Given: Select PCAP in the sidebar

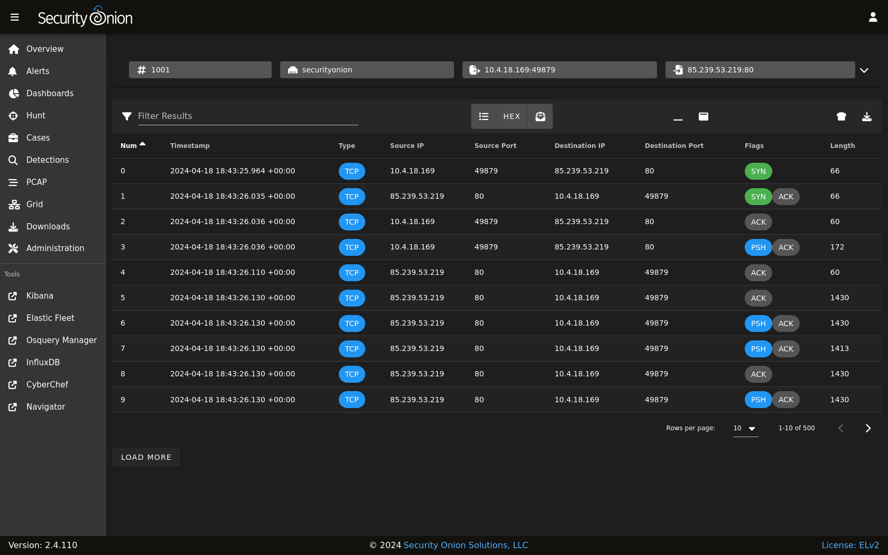Looking at the screenshot, I should click(53, 182).
